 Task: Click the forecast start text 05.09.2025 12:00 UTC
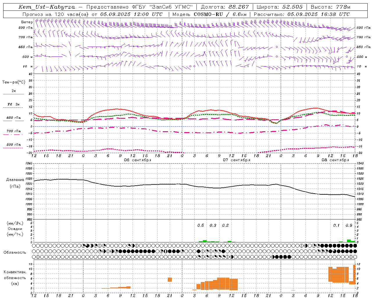pyautogui.click(x=131, y=14)
